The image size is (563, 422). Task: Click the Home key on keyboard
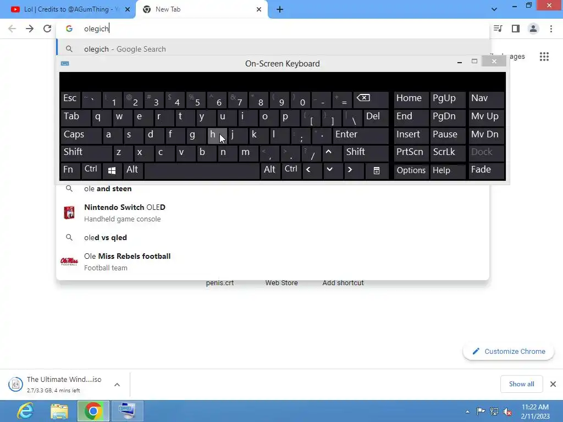tap(411, 99)
